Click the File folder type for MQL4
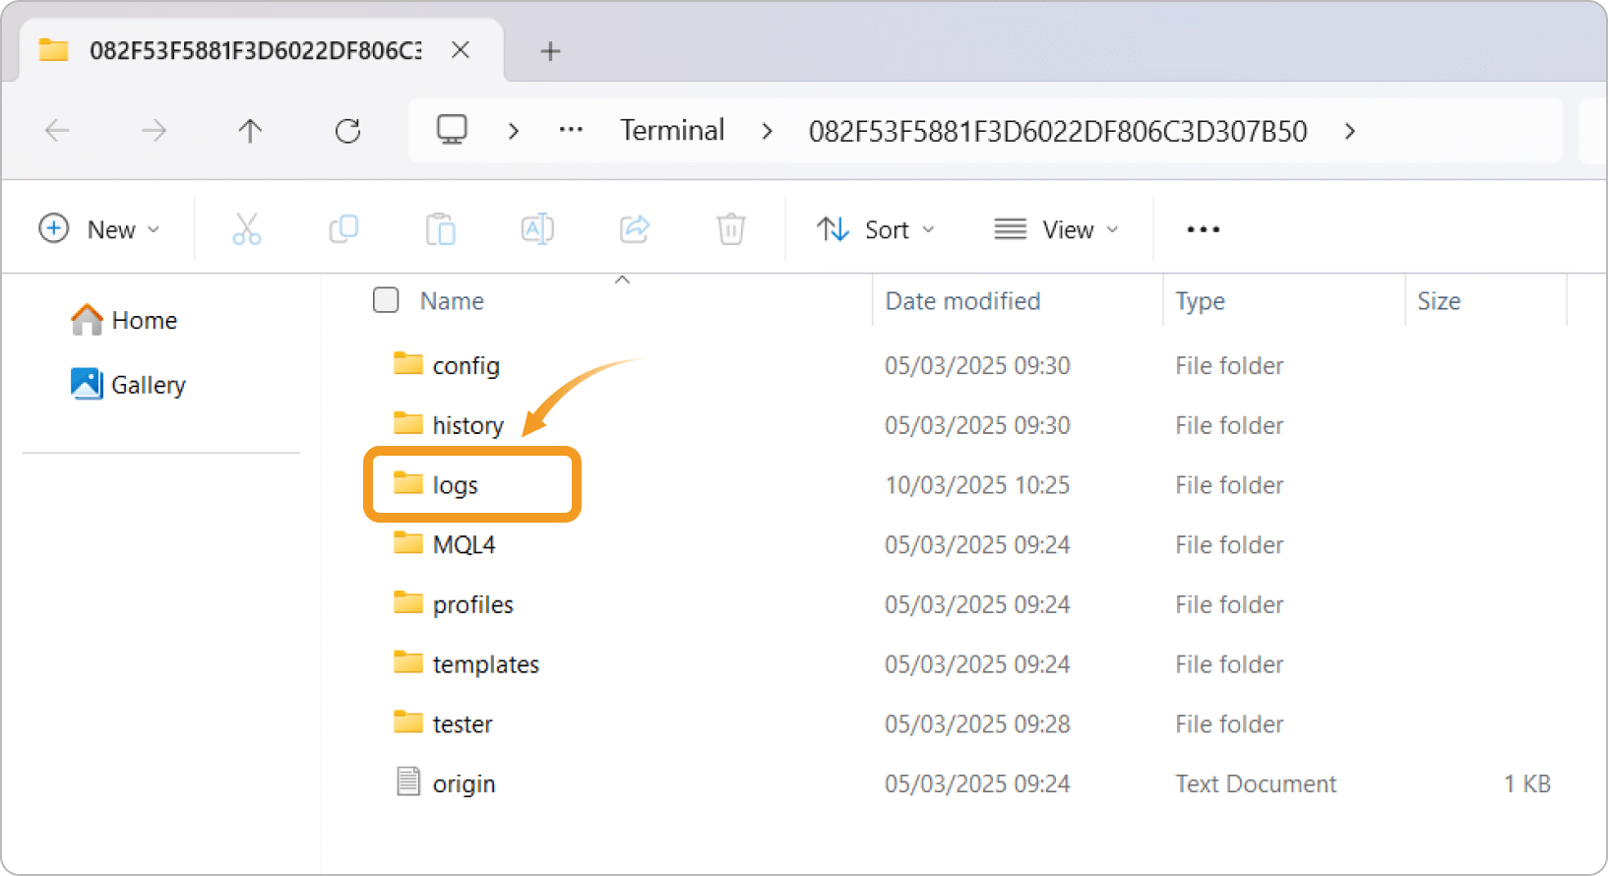Image resolution: width=1608 pixels, height=876 pixels. pos(1229,545)
